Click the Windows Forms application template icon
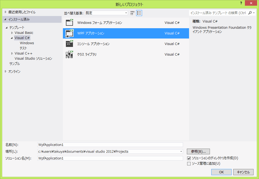259x179 pixels. pos(69,23)
